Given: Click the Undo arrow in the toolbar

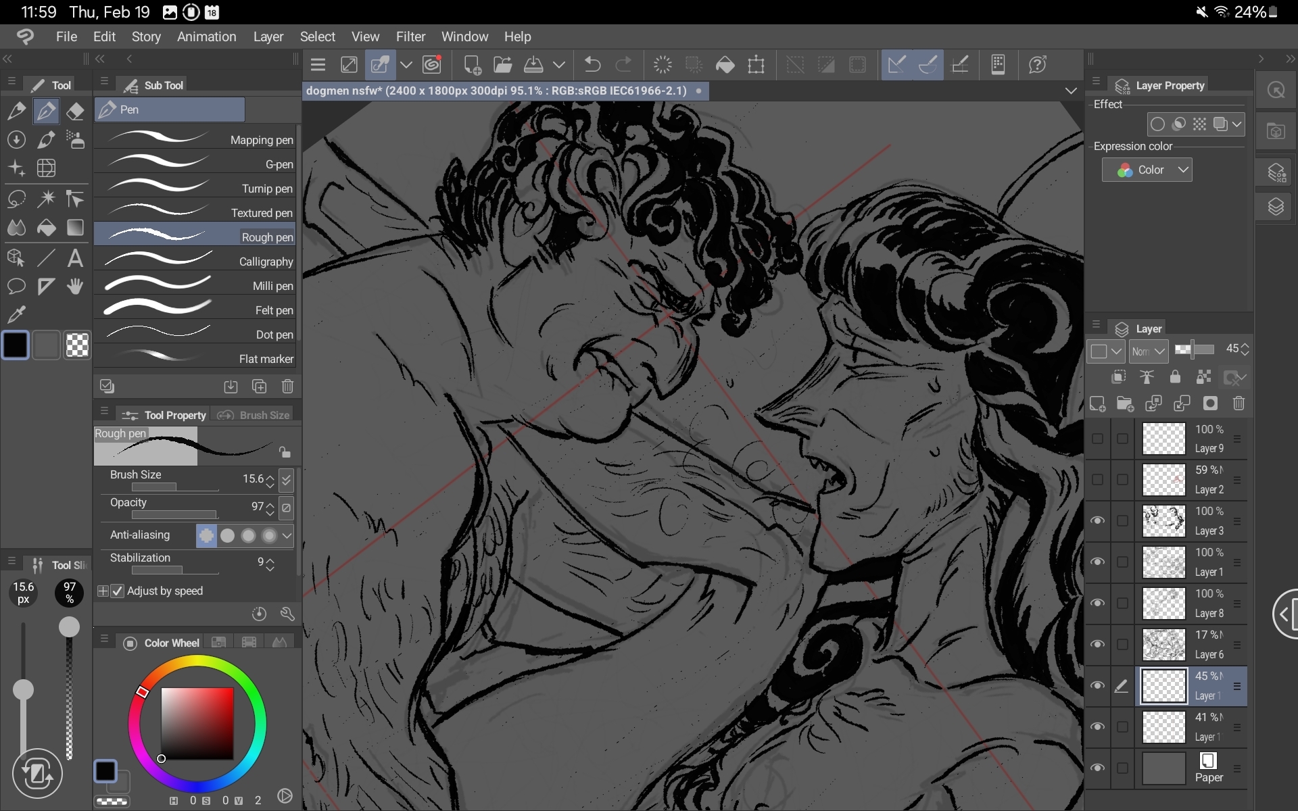Looking at the screenshot, I should 592,65.
